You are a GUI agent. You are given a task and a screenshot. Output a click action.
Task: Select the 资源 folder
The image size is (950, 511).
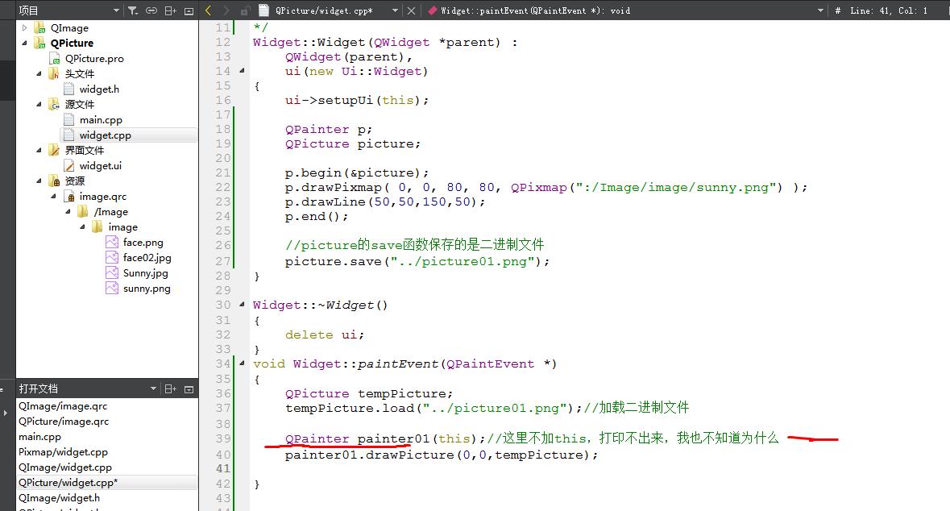click(74, 181)
